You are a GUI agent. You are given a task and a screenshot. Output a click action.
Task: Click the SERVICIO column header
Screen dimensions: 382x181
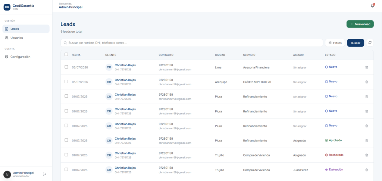[249, 55]
